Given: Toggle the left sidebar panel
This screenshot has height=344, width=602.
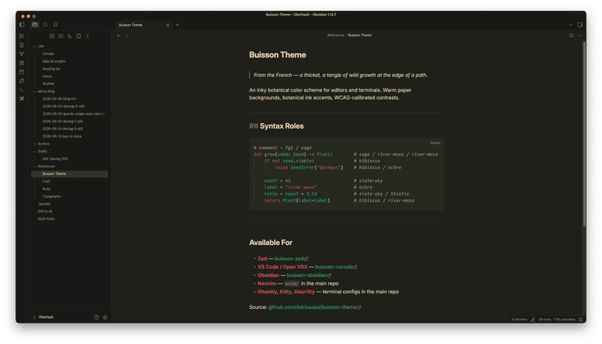Looking at the screenshot, I should pyautogui.click(x=22, y=25).
